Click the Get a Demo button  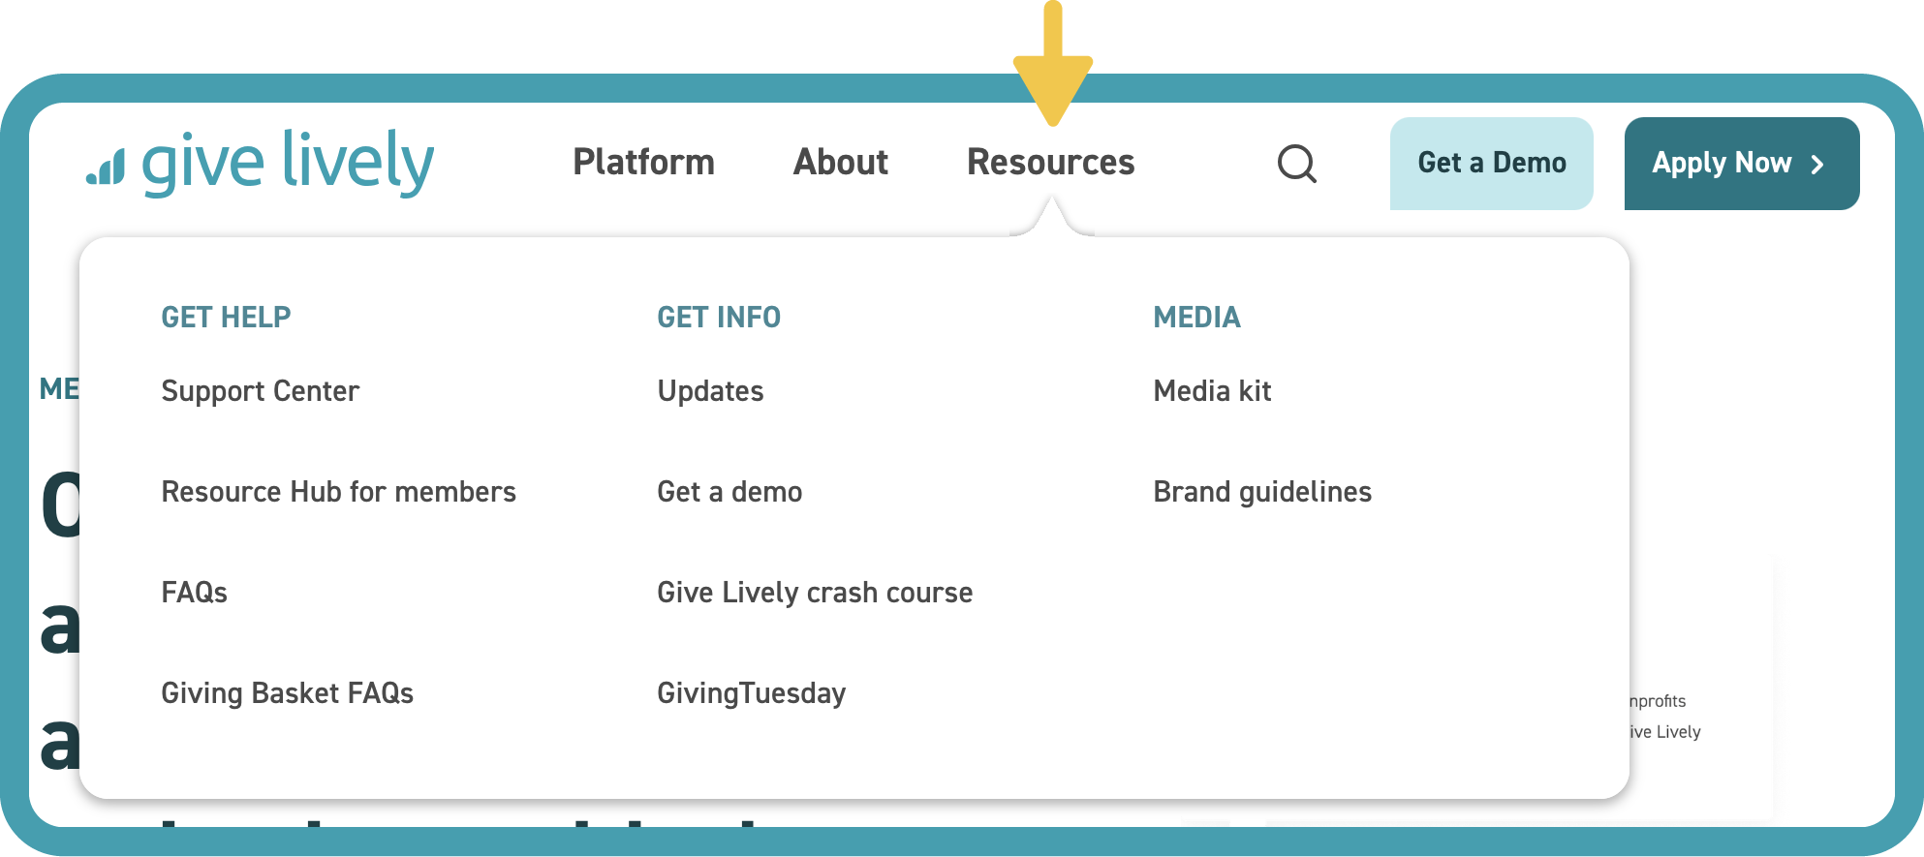(x=1492, y=163)
